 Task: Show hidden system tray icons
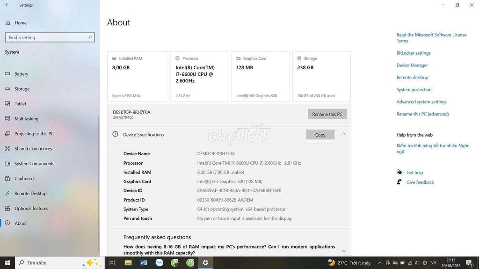pyautogui.click(x=380, y=262)
